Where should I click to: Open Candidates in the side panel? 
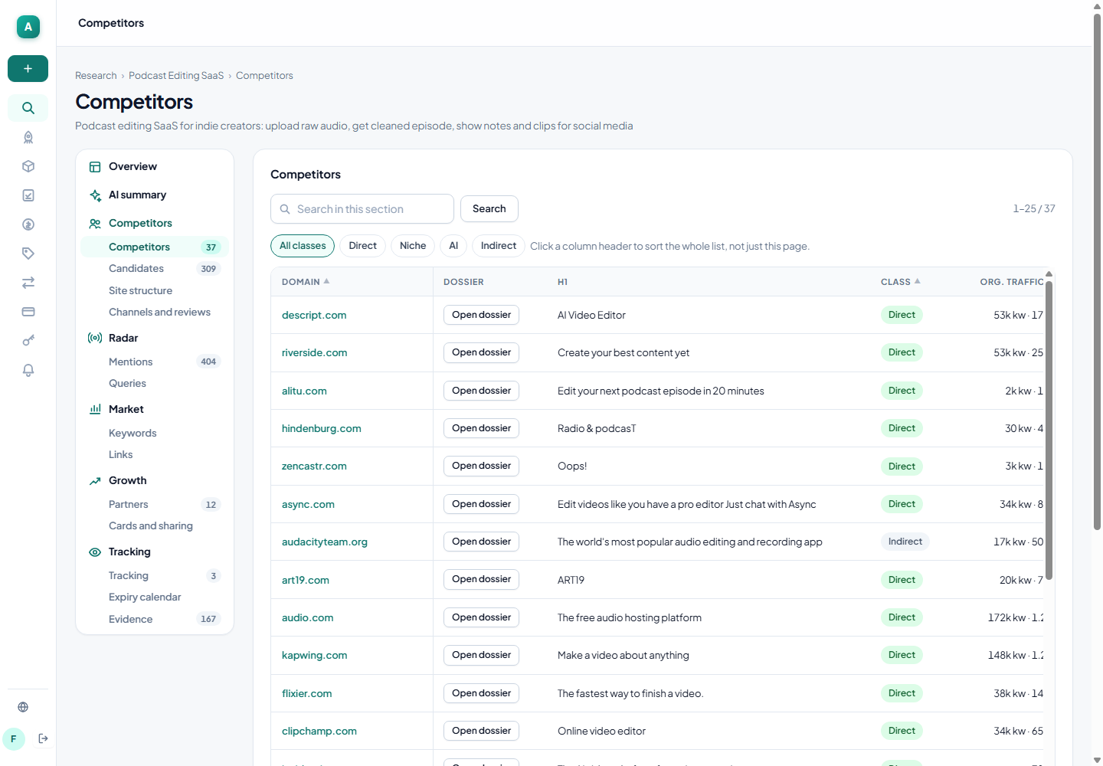[x=155, y=268]
